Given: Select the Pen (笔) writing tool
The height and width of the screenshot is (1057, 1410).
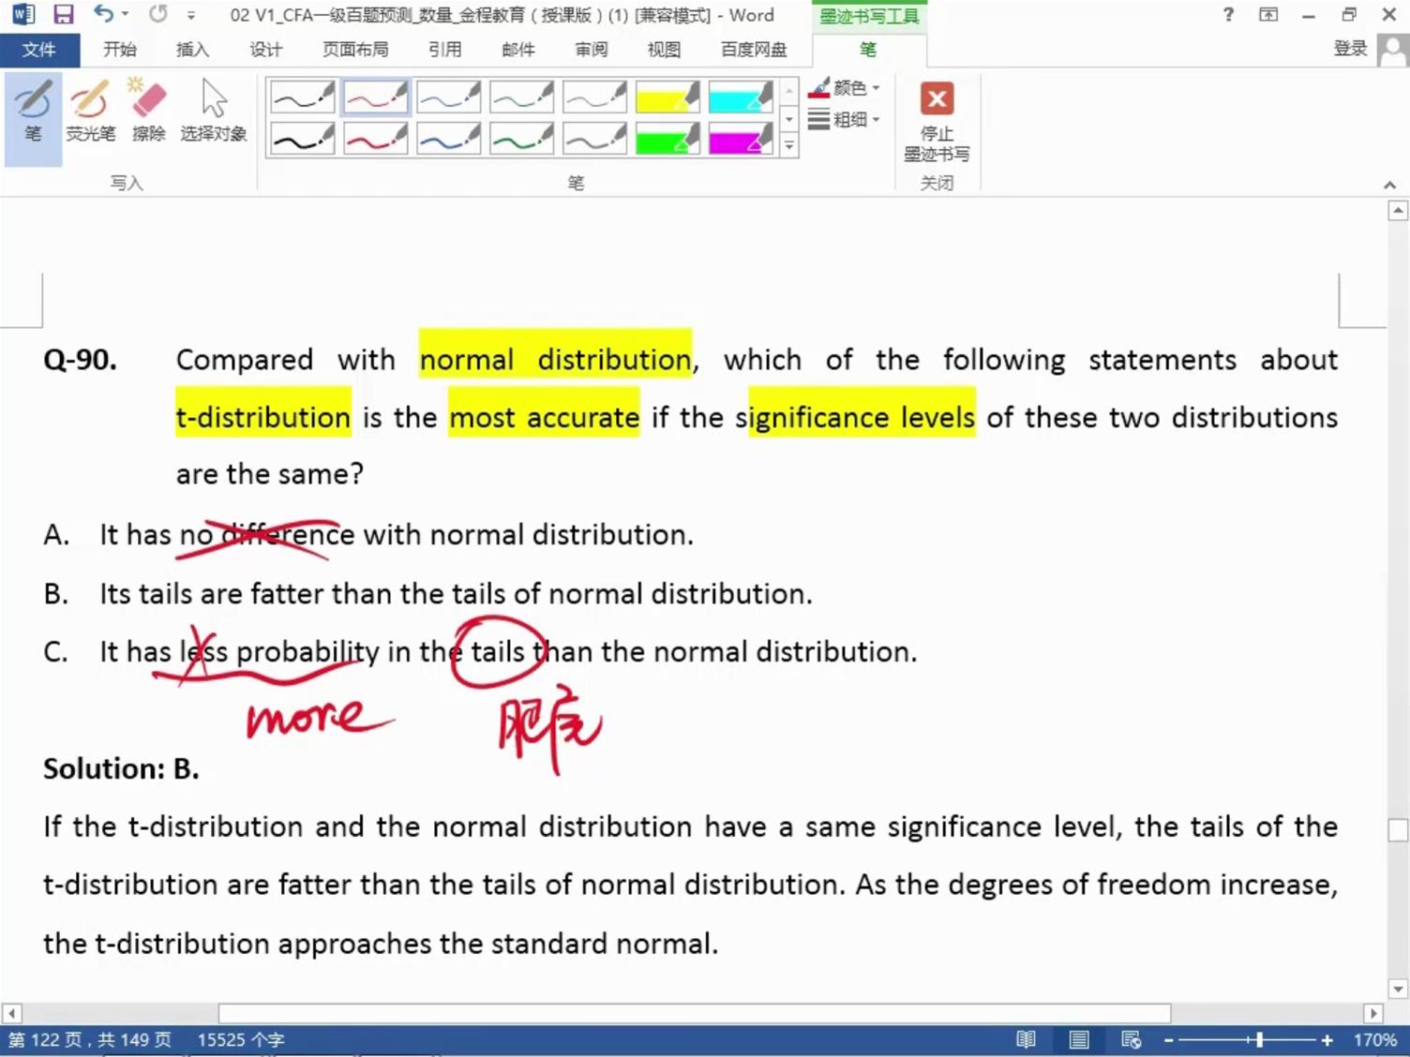Looking at the screenshot, I should pyautogui.click(x=33, y=112).
